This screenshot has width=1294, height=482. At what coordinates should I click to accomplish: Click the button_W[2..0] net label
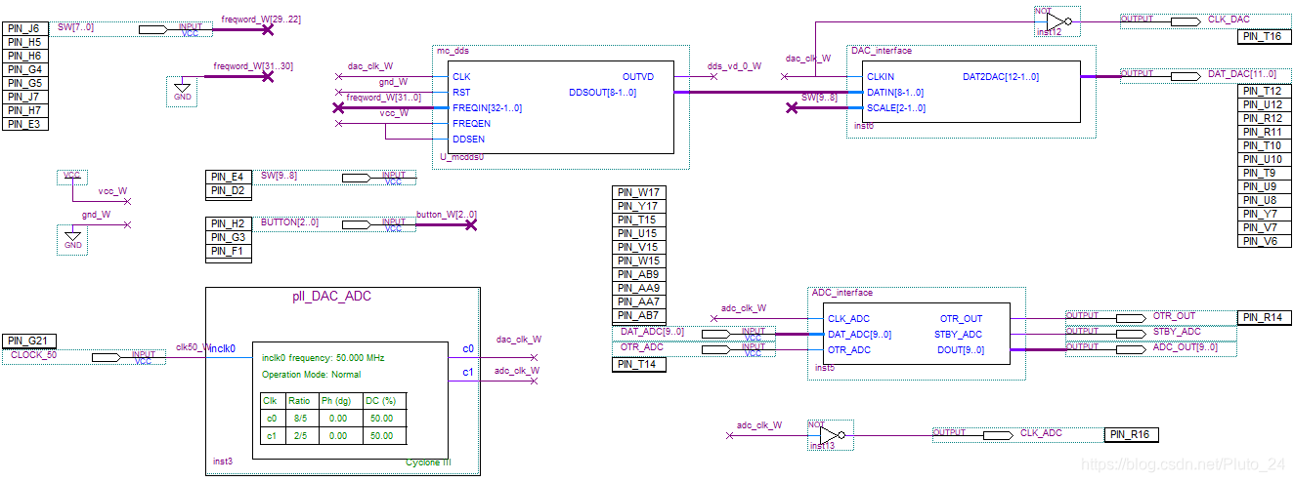pyautogui.click(x=447, y=214)
